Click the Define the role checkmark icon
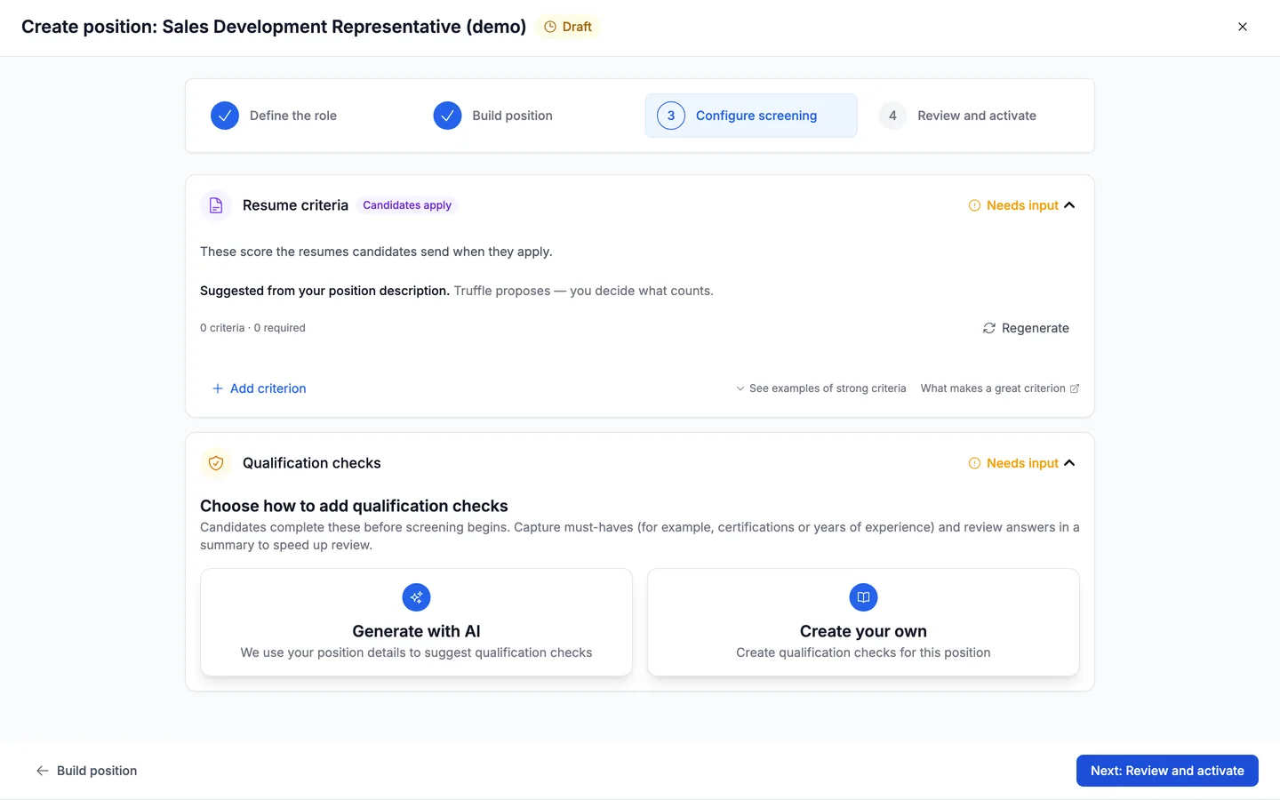1280x800 pixels. point(225,116)
